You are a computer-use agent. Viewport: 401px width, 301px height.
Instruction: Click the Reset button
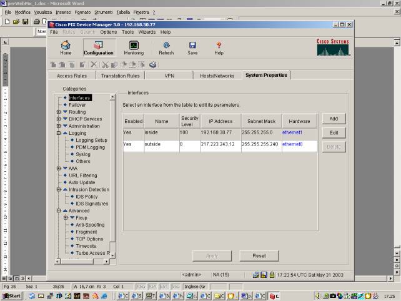point(259,256)
